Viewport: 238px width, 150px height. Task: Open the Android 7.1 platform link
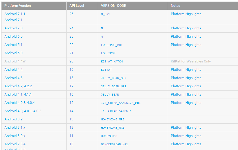(x=13, y=20)
